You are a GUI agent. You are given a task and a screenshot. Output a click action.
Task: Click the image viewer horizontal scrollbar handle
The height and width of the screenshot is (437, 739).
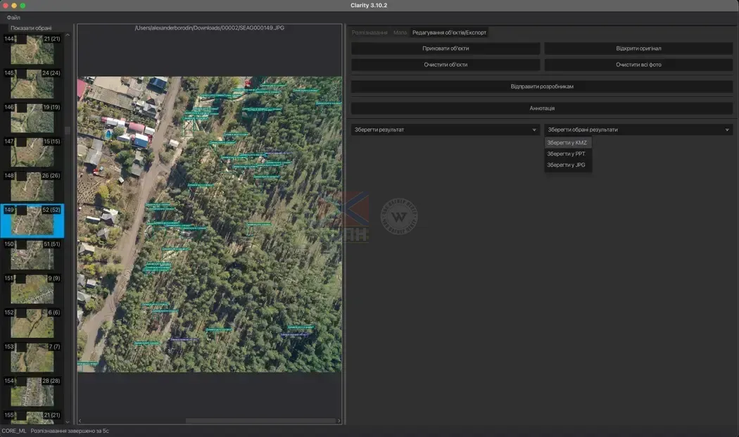(x=260, y=421)
